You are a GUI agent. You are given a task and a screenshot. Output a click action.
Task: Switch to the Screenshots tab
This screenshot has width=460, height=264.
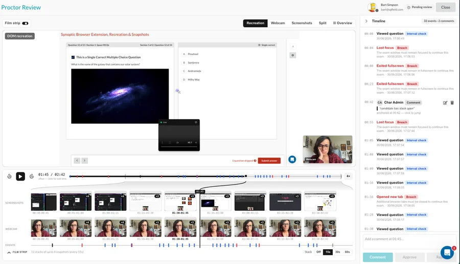pyautogui.click(x=302, y=23)
